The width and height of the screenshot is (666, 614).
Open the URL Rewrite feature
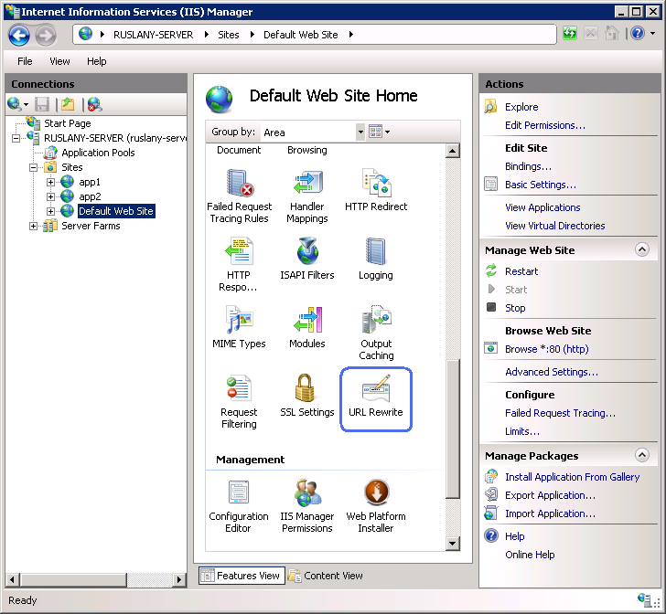[375, 398]
